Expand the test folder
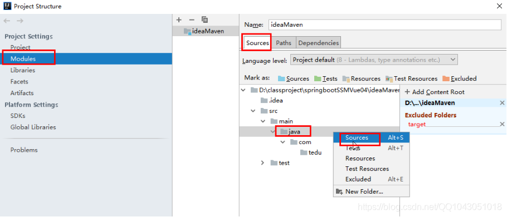Viewport: 507px width, 217px height. (263, 162)
